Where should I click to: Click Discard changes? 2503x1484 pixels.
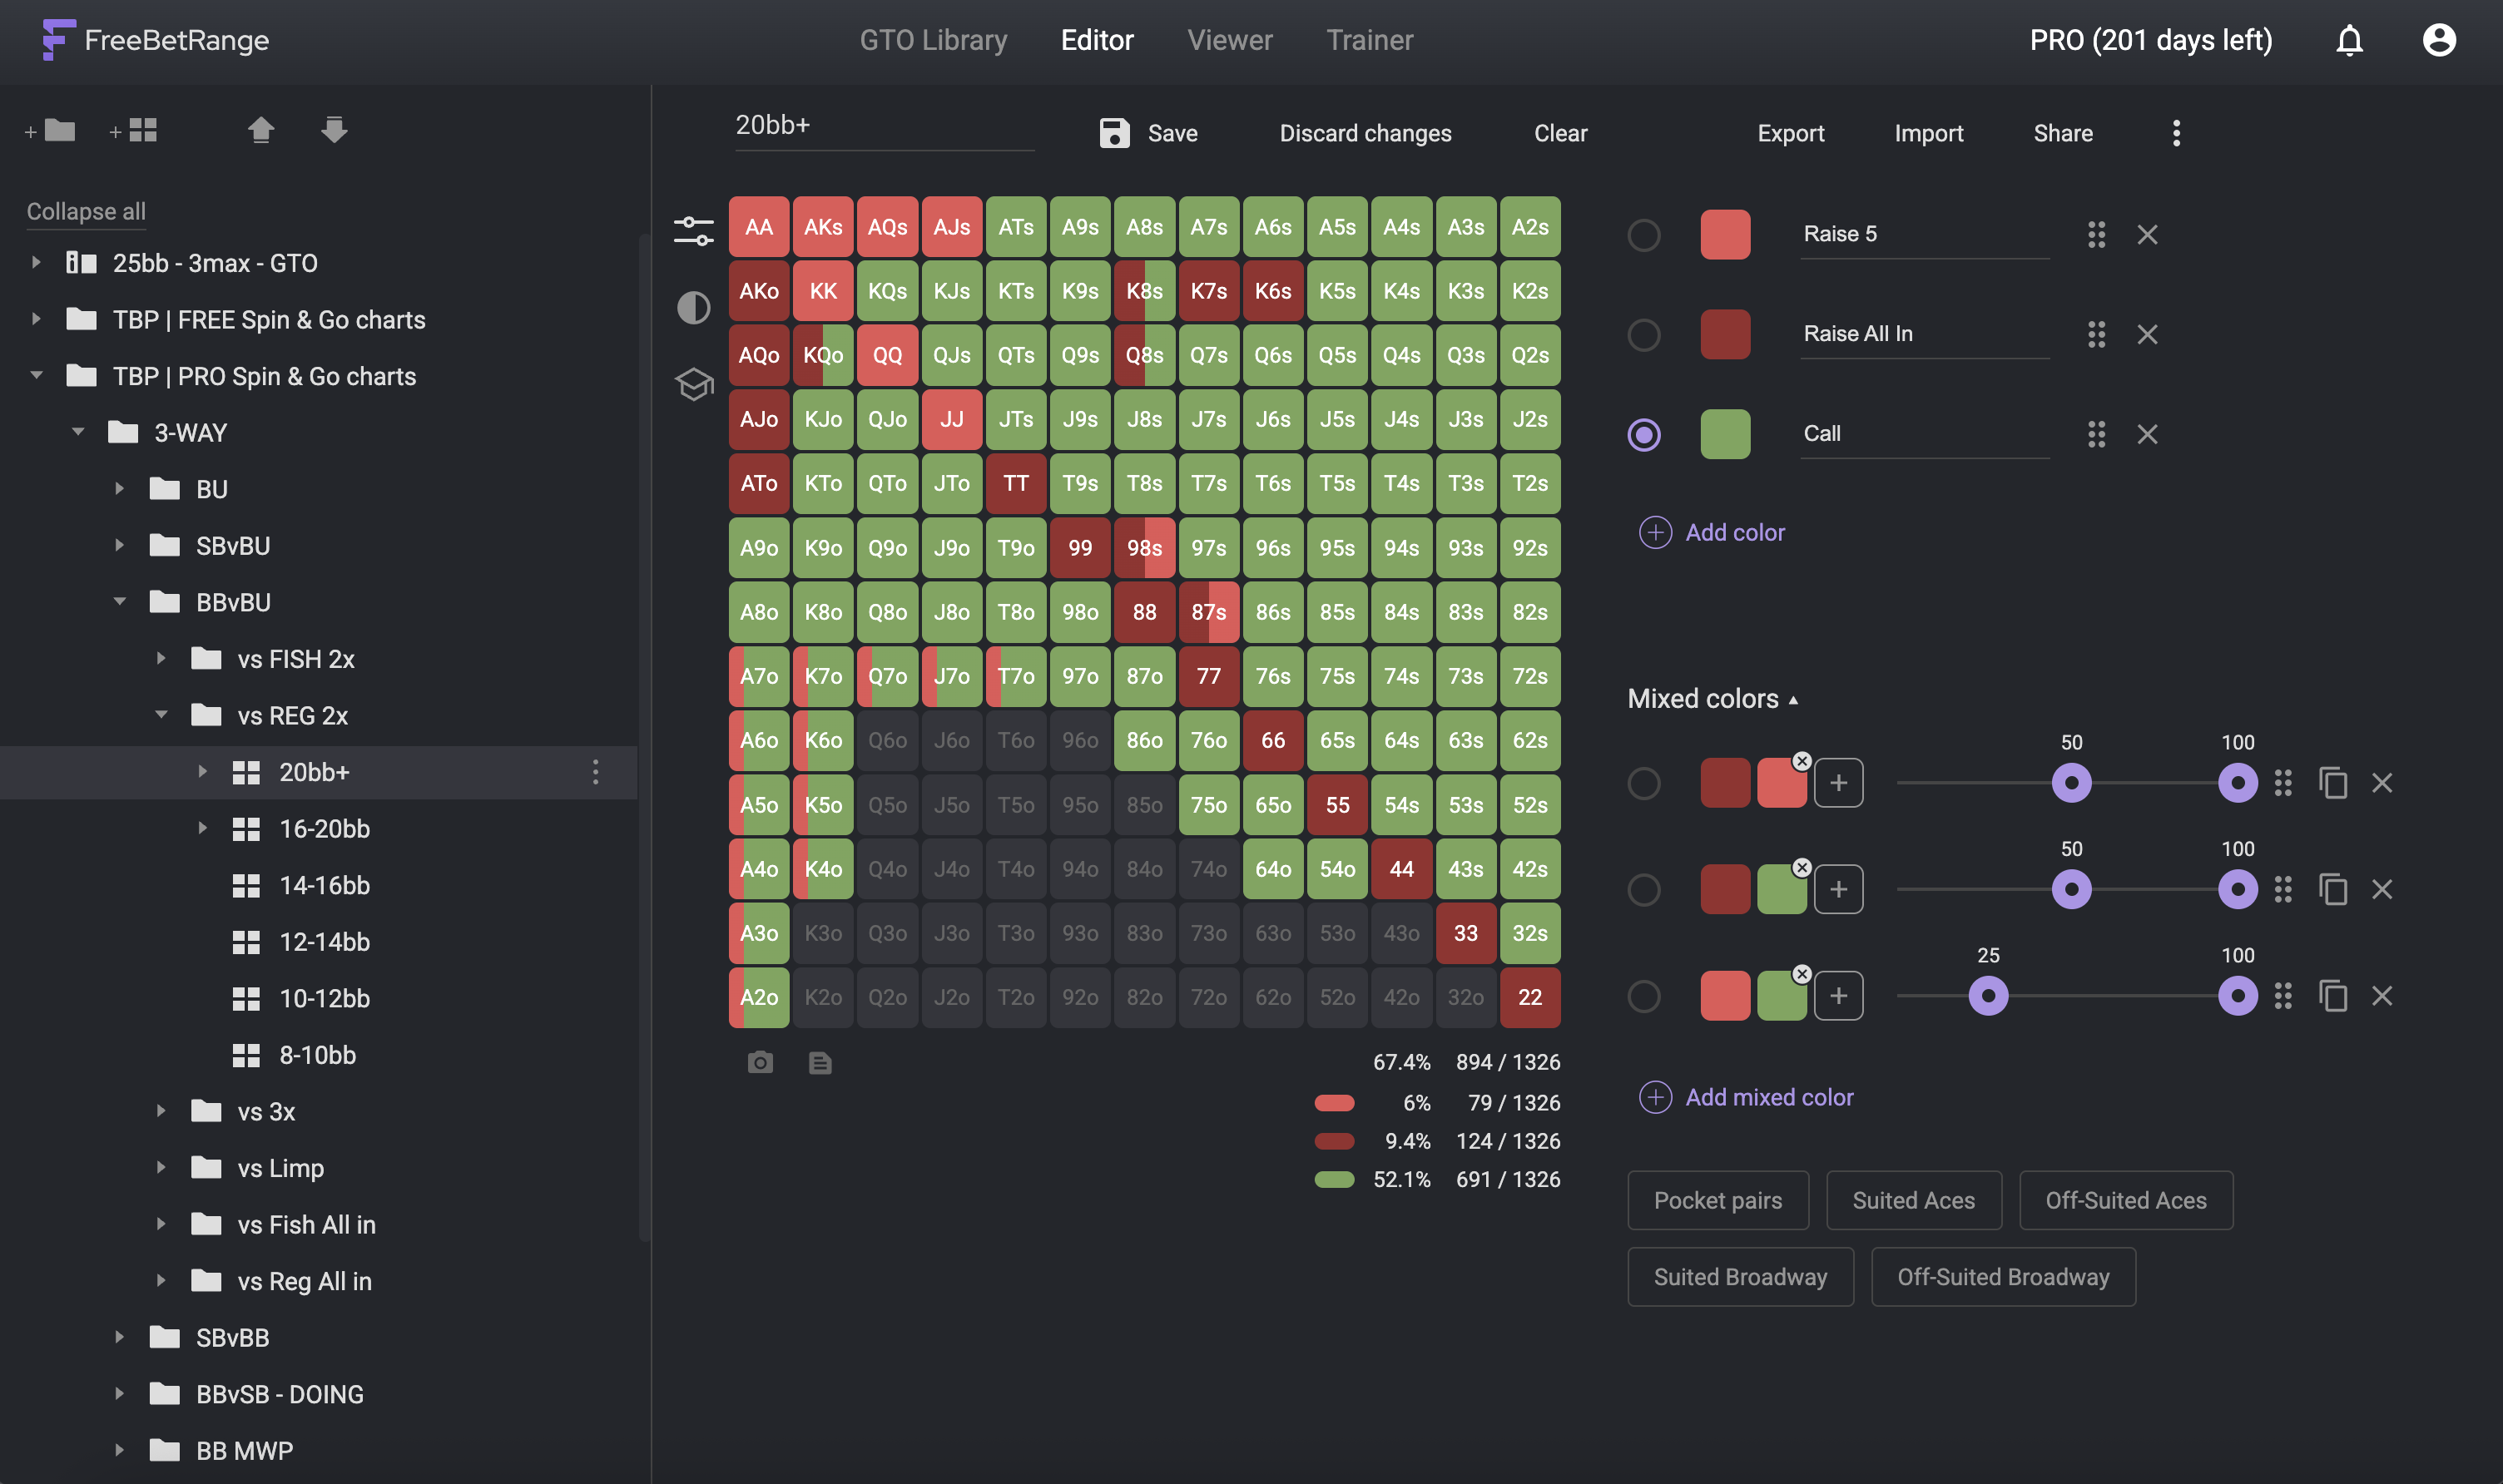point(1365,133)
